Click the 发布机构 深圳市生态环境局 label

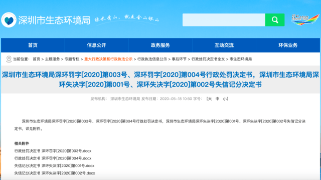point(115,99)
